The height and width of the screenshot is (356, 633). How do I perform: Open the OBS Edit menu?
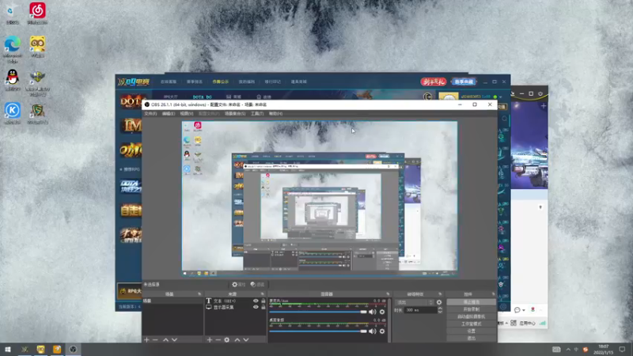[169, 114]
